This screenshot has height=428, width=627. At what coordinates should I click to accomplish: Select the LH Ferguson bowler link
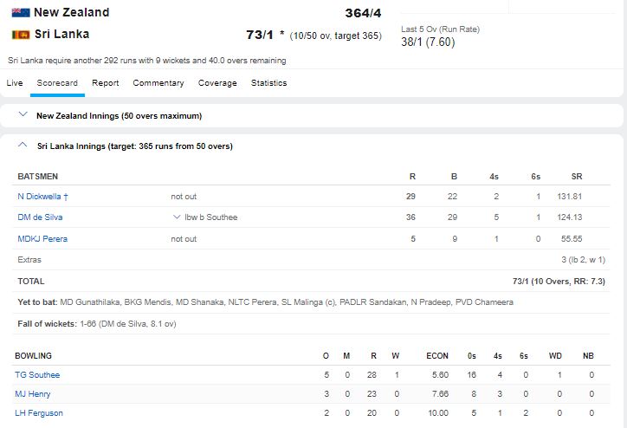coord(39,413)
